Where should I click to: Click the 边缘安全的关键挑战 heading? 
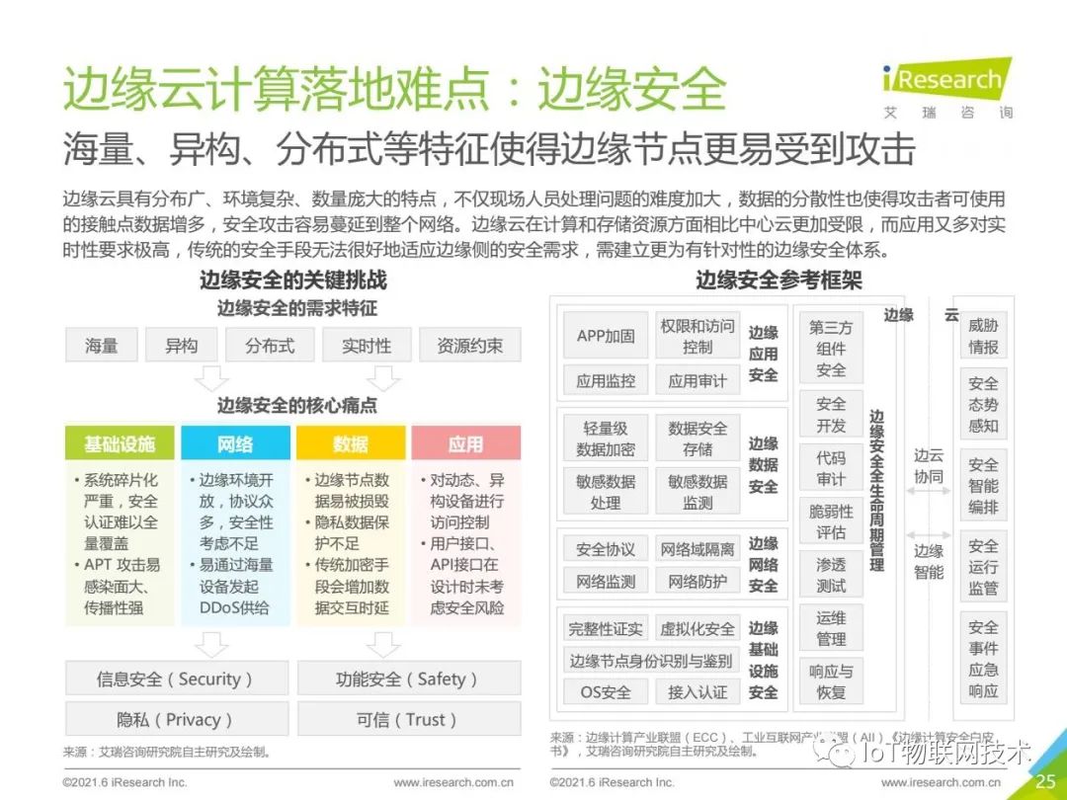[293, 280]
